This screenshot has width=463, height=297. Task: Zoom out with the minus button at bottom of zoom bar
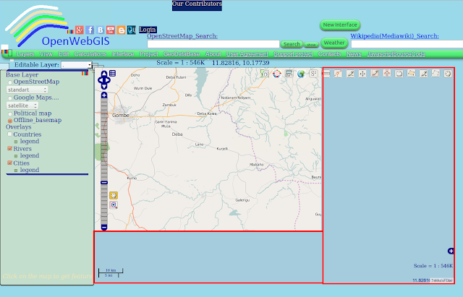[104, 227]
